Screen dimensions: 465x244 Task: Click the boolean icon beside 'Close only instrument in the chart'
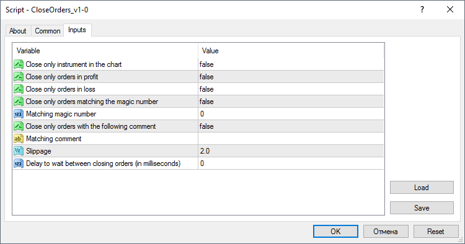pyautogui.click(x=19, y=64)
